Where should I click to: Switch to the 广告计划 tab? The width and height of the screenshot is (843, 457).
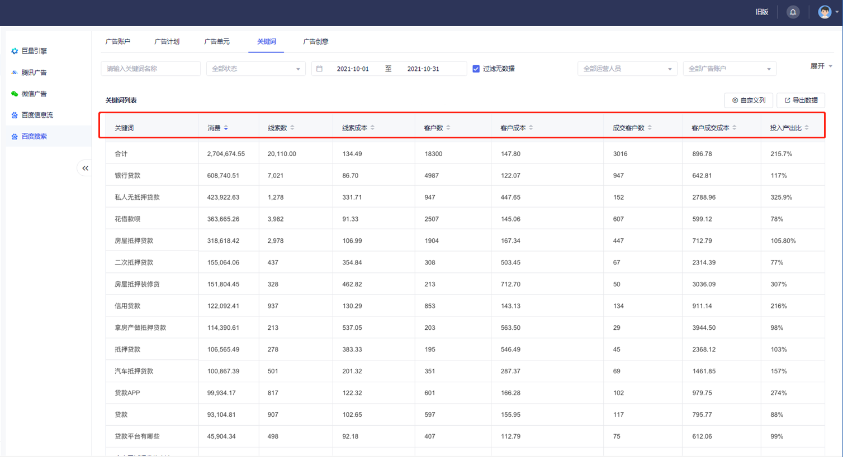coord(167,41)
